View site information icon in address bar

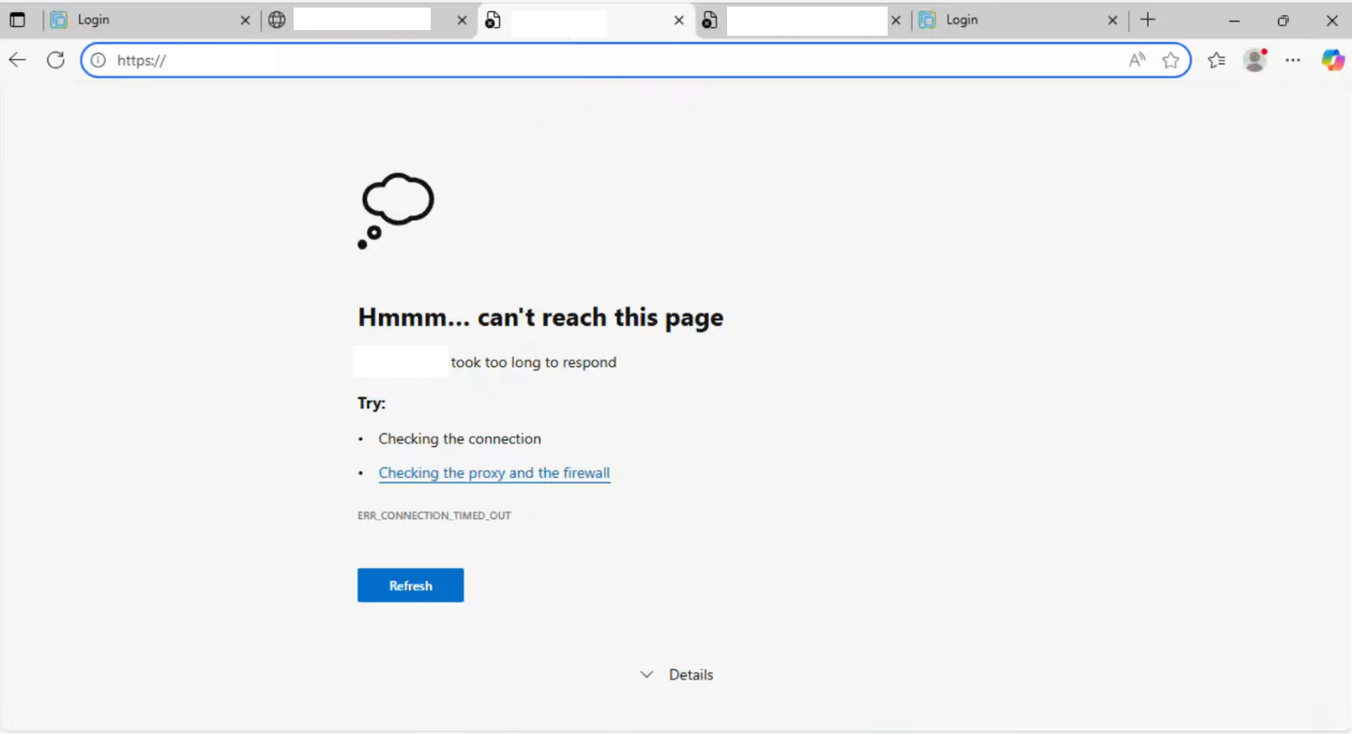[98, 60]
